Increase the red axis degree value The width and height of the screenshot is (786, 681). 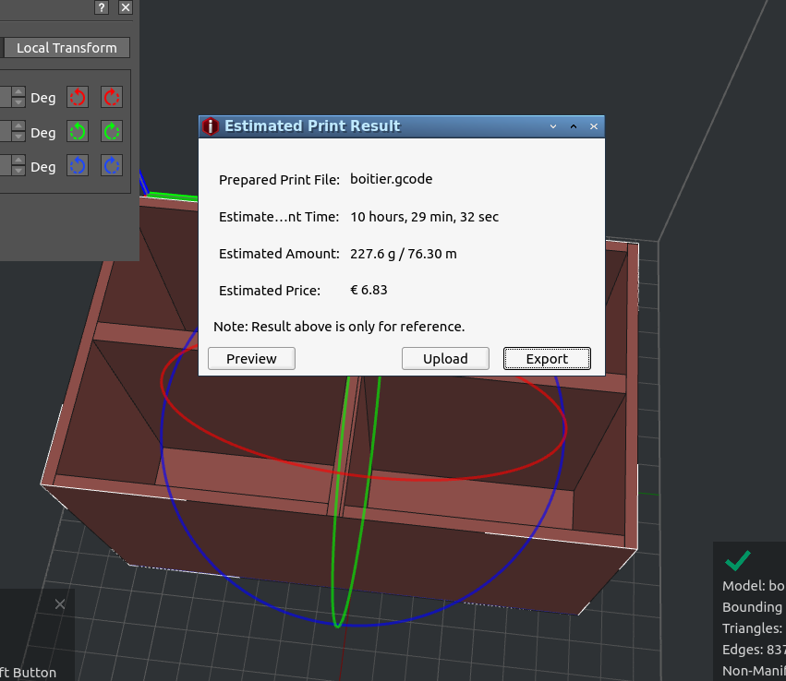tap(18, 92)
